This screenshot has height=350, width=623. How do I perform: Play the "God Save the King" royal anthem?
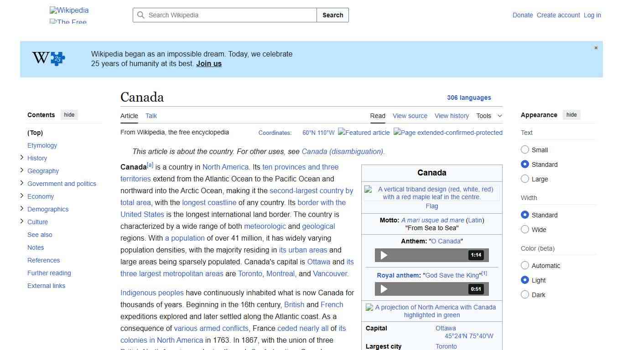384,289
